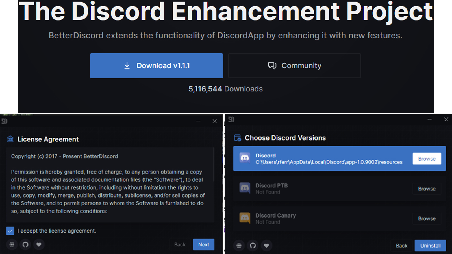
Task: Click 'Not Found' under Discord Canary
Action: (268, 222)
